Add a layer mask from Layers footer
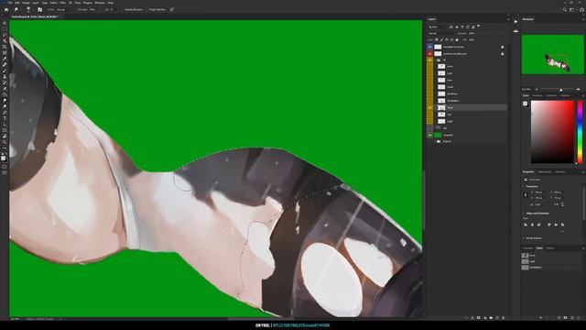The width and height of the screenshot is (586, 330). click(479, 318)
